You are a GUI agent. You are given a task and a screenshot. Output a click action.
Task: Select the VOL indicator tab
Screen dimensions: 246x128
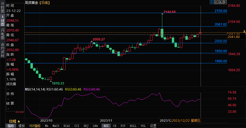click(143, 126)
